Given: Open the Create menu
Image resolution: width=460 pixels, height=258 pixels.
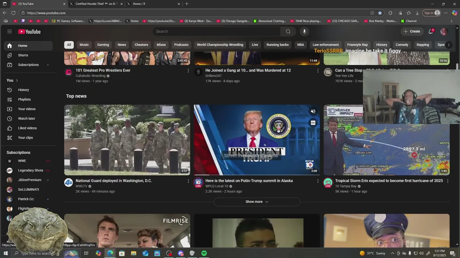Looking at the screenshot, I should 411,32.
